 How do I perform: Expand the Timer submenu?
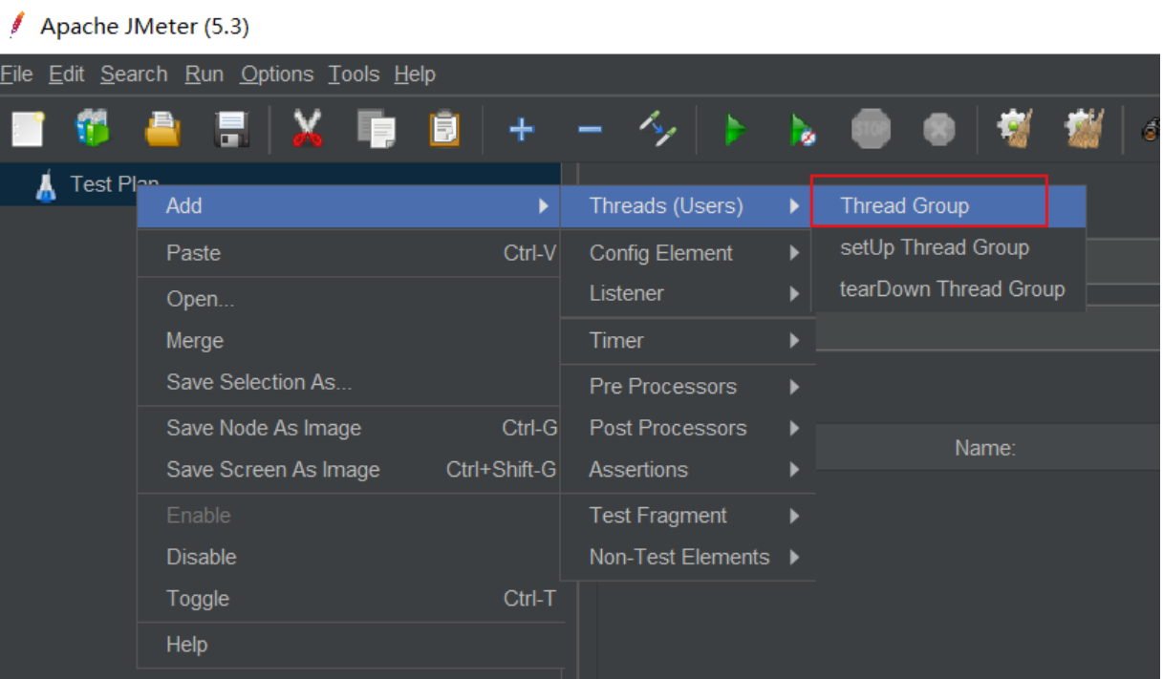coord(687,340)
